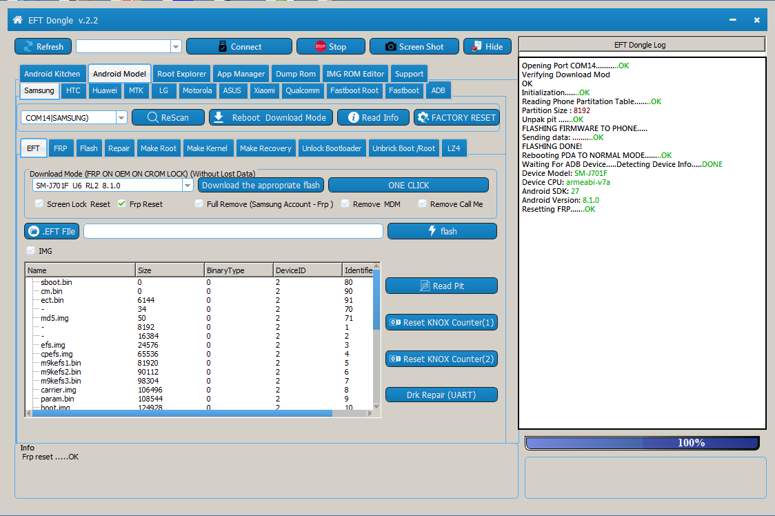This screenshot has width=775, height=516.
Task: Open the App Manager tab
Action: coord(241,74)
